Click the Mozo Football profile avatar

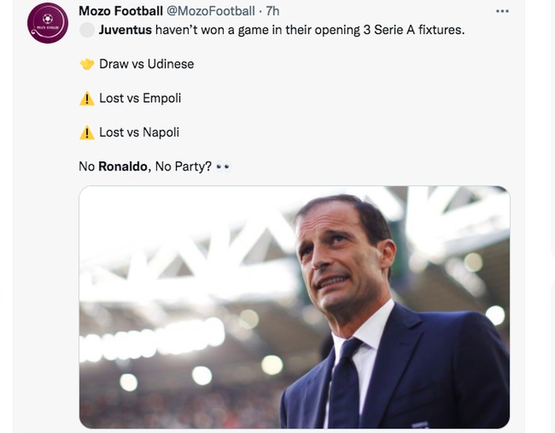tap(48, 23)
